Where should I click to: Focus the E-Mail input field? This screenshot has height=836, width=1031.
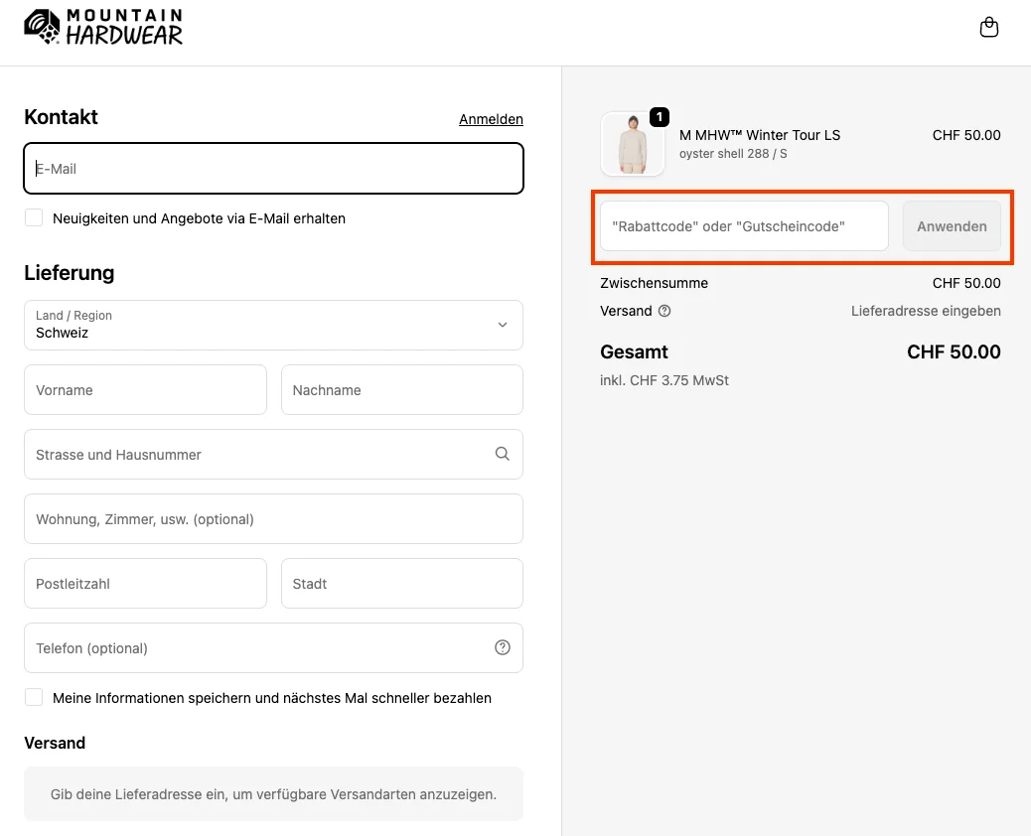click(273, 169)
